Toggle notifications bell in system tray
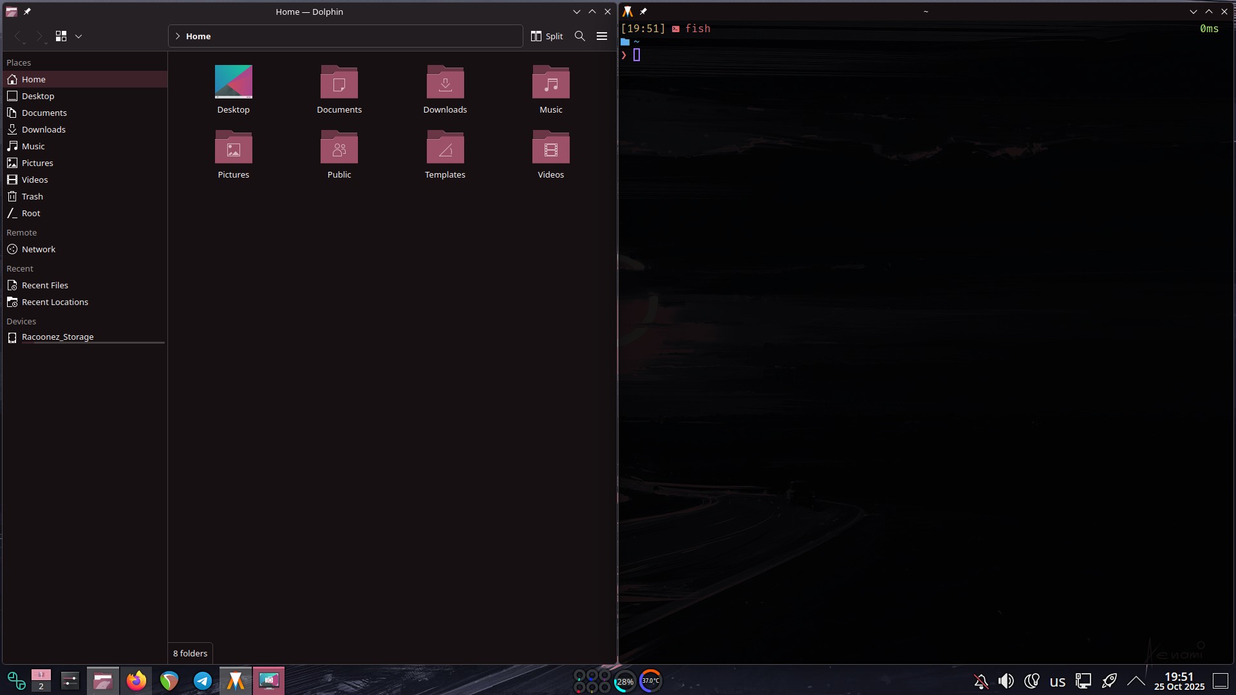Screen dimensions: 1236x695 [x=981, y=681]
